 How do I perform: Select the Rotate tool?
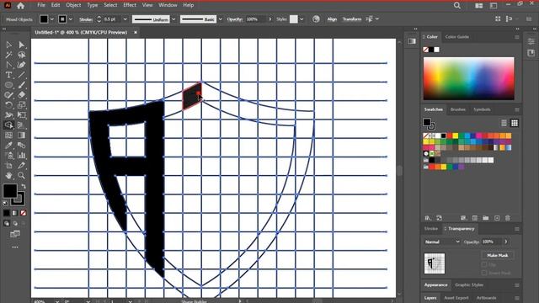tap(9, 105)
